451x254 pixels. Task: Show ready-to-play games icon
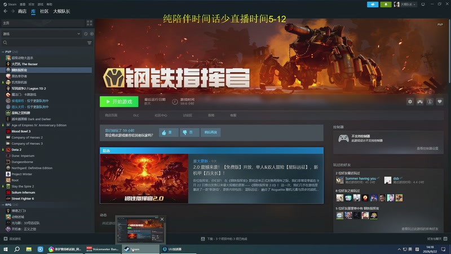[92, 34]
